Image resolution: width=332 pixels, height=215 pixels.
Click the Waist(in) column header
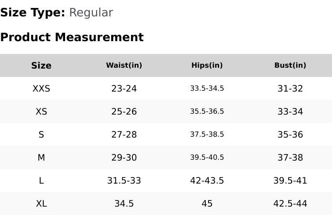[x=124, y=65]
